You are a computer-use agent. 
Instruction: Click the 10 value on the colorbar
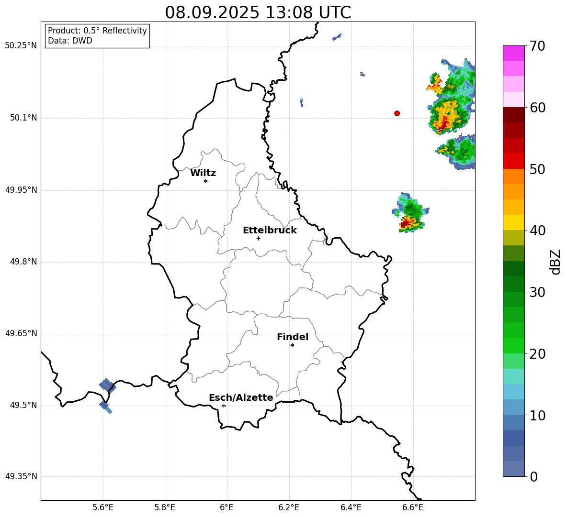[537, 415]
